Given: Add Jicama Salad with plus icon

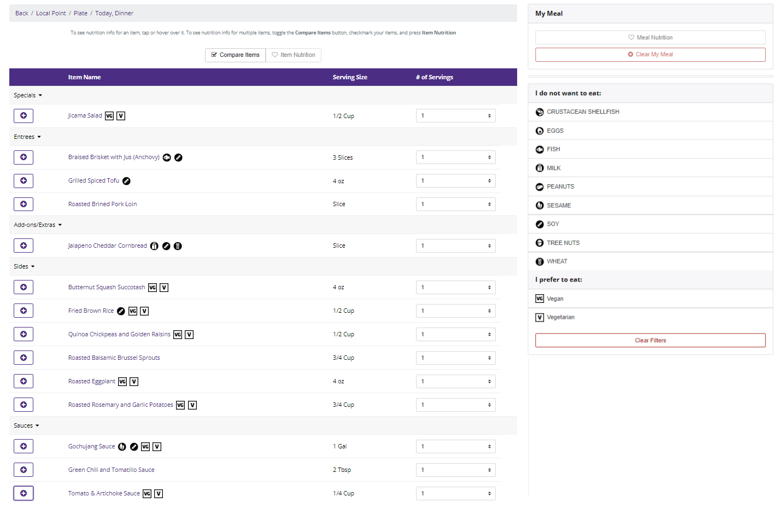Looking at the screenshot, I should coord(24,116).
